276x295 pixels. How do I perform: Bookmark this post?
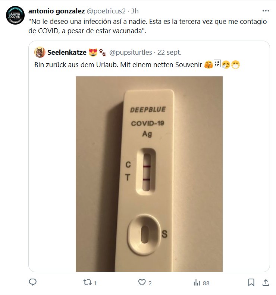click(251, 283)
